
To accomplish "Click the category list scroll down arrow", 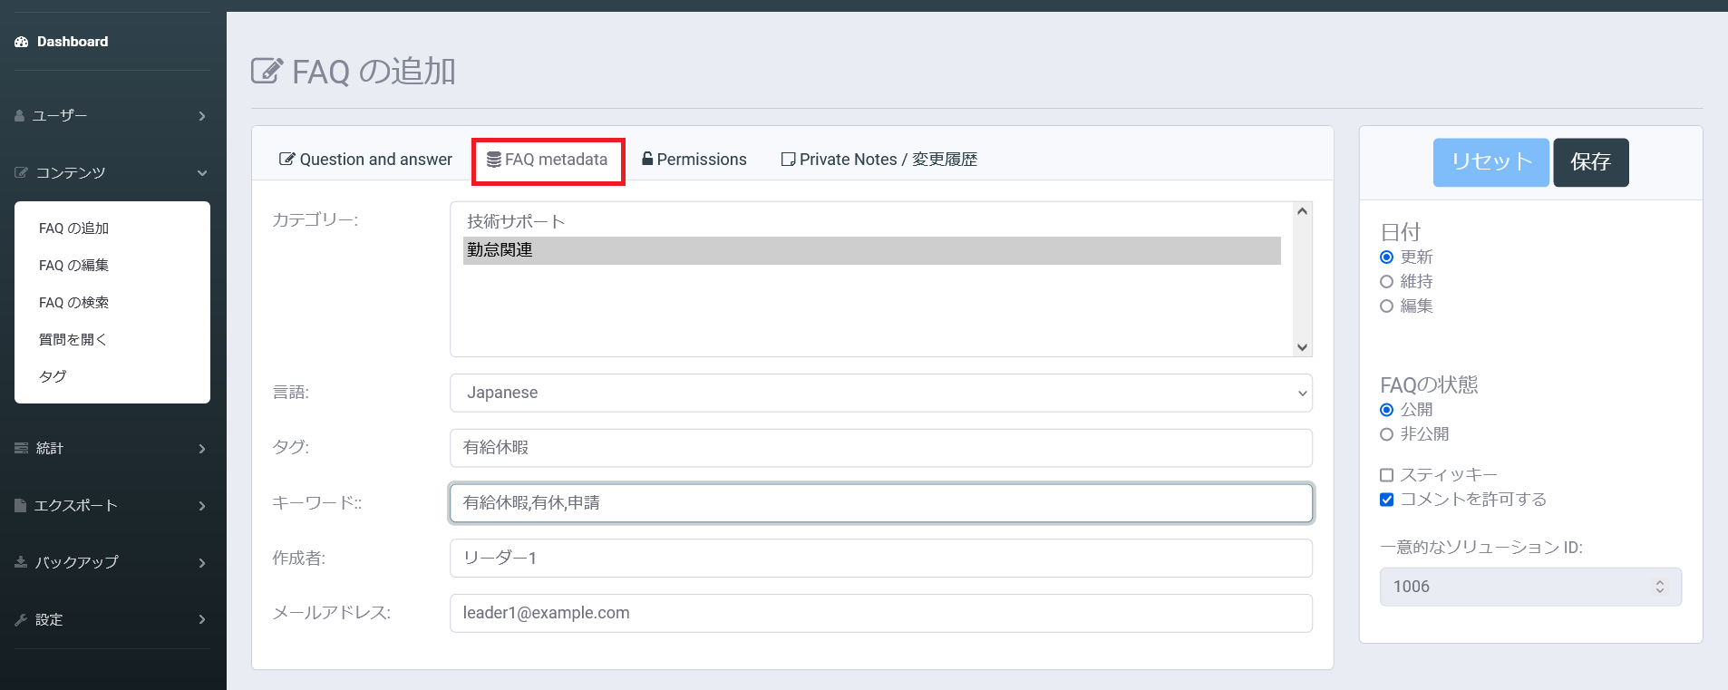I will 1303,347.
